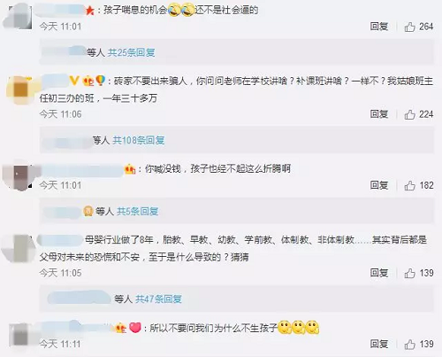Like the 11:11 comment about 不生孩子
442x357 pixels.
[409, 345]
